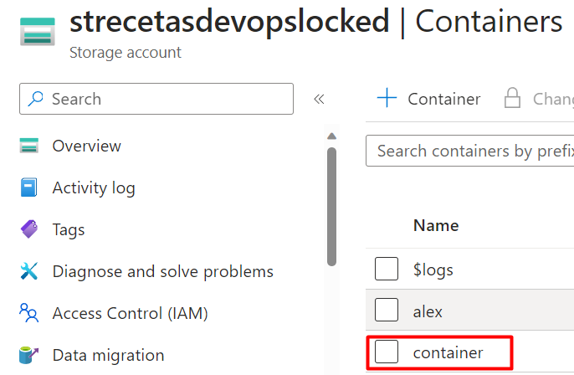Viewport: 574px width, 375px height.
Task: Click the sidebar scroll up arrow
Action: [331, 136]
